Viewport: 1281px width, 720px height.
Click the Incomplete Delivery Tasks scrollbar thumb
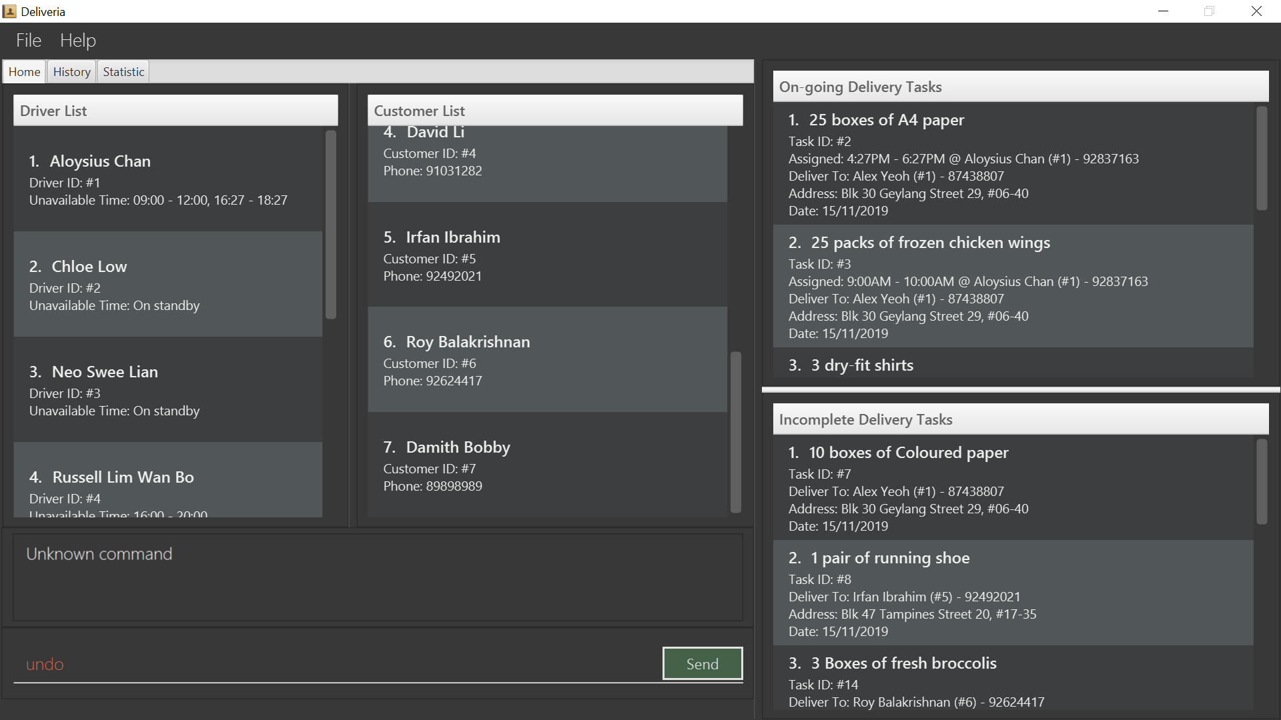coord(1262,481)
